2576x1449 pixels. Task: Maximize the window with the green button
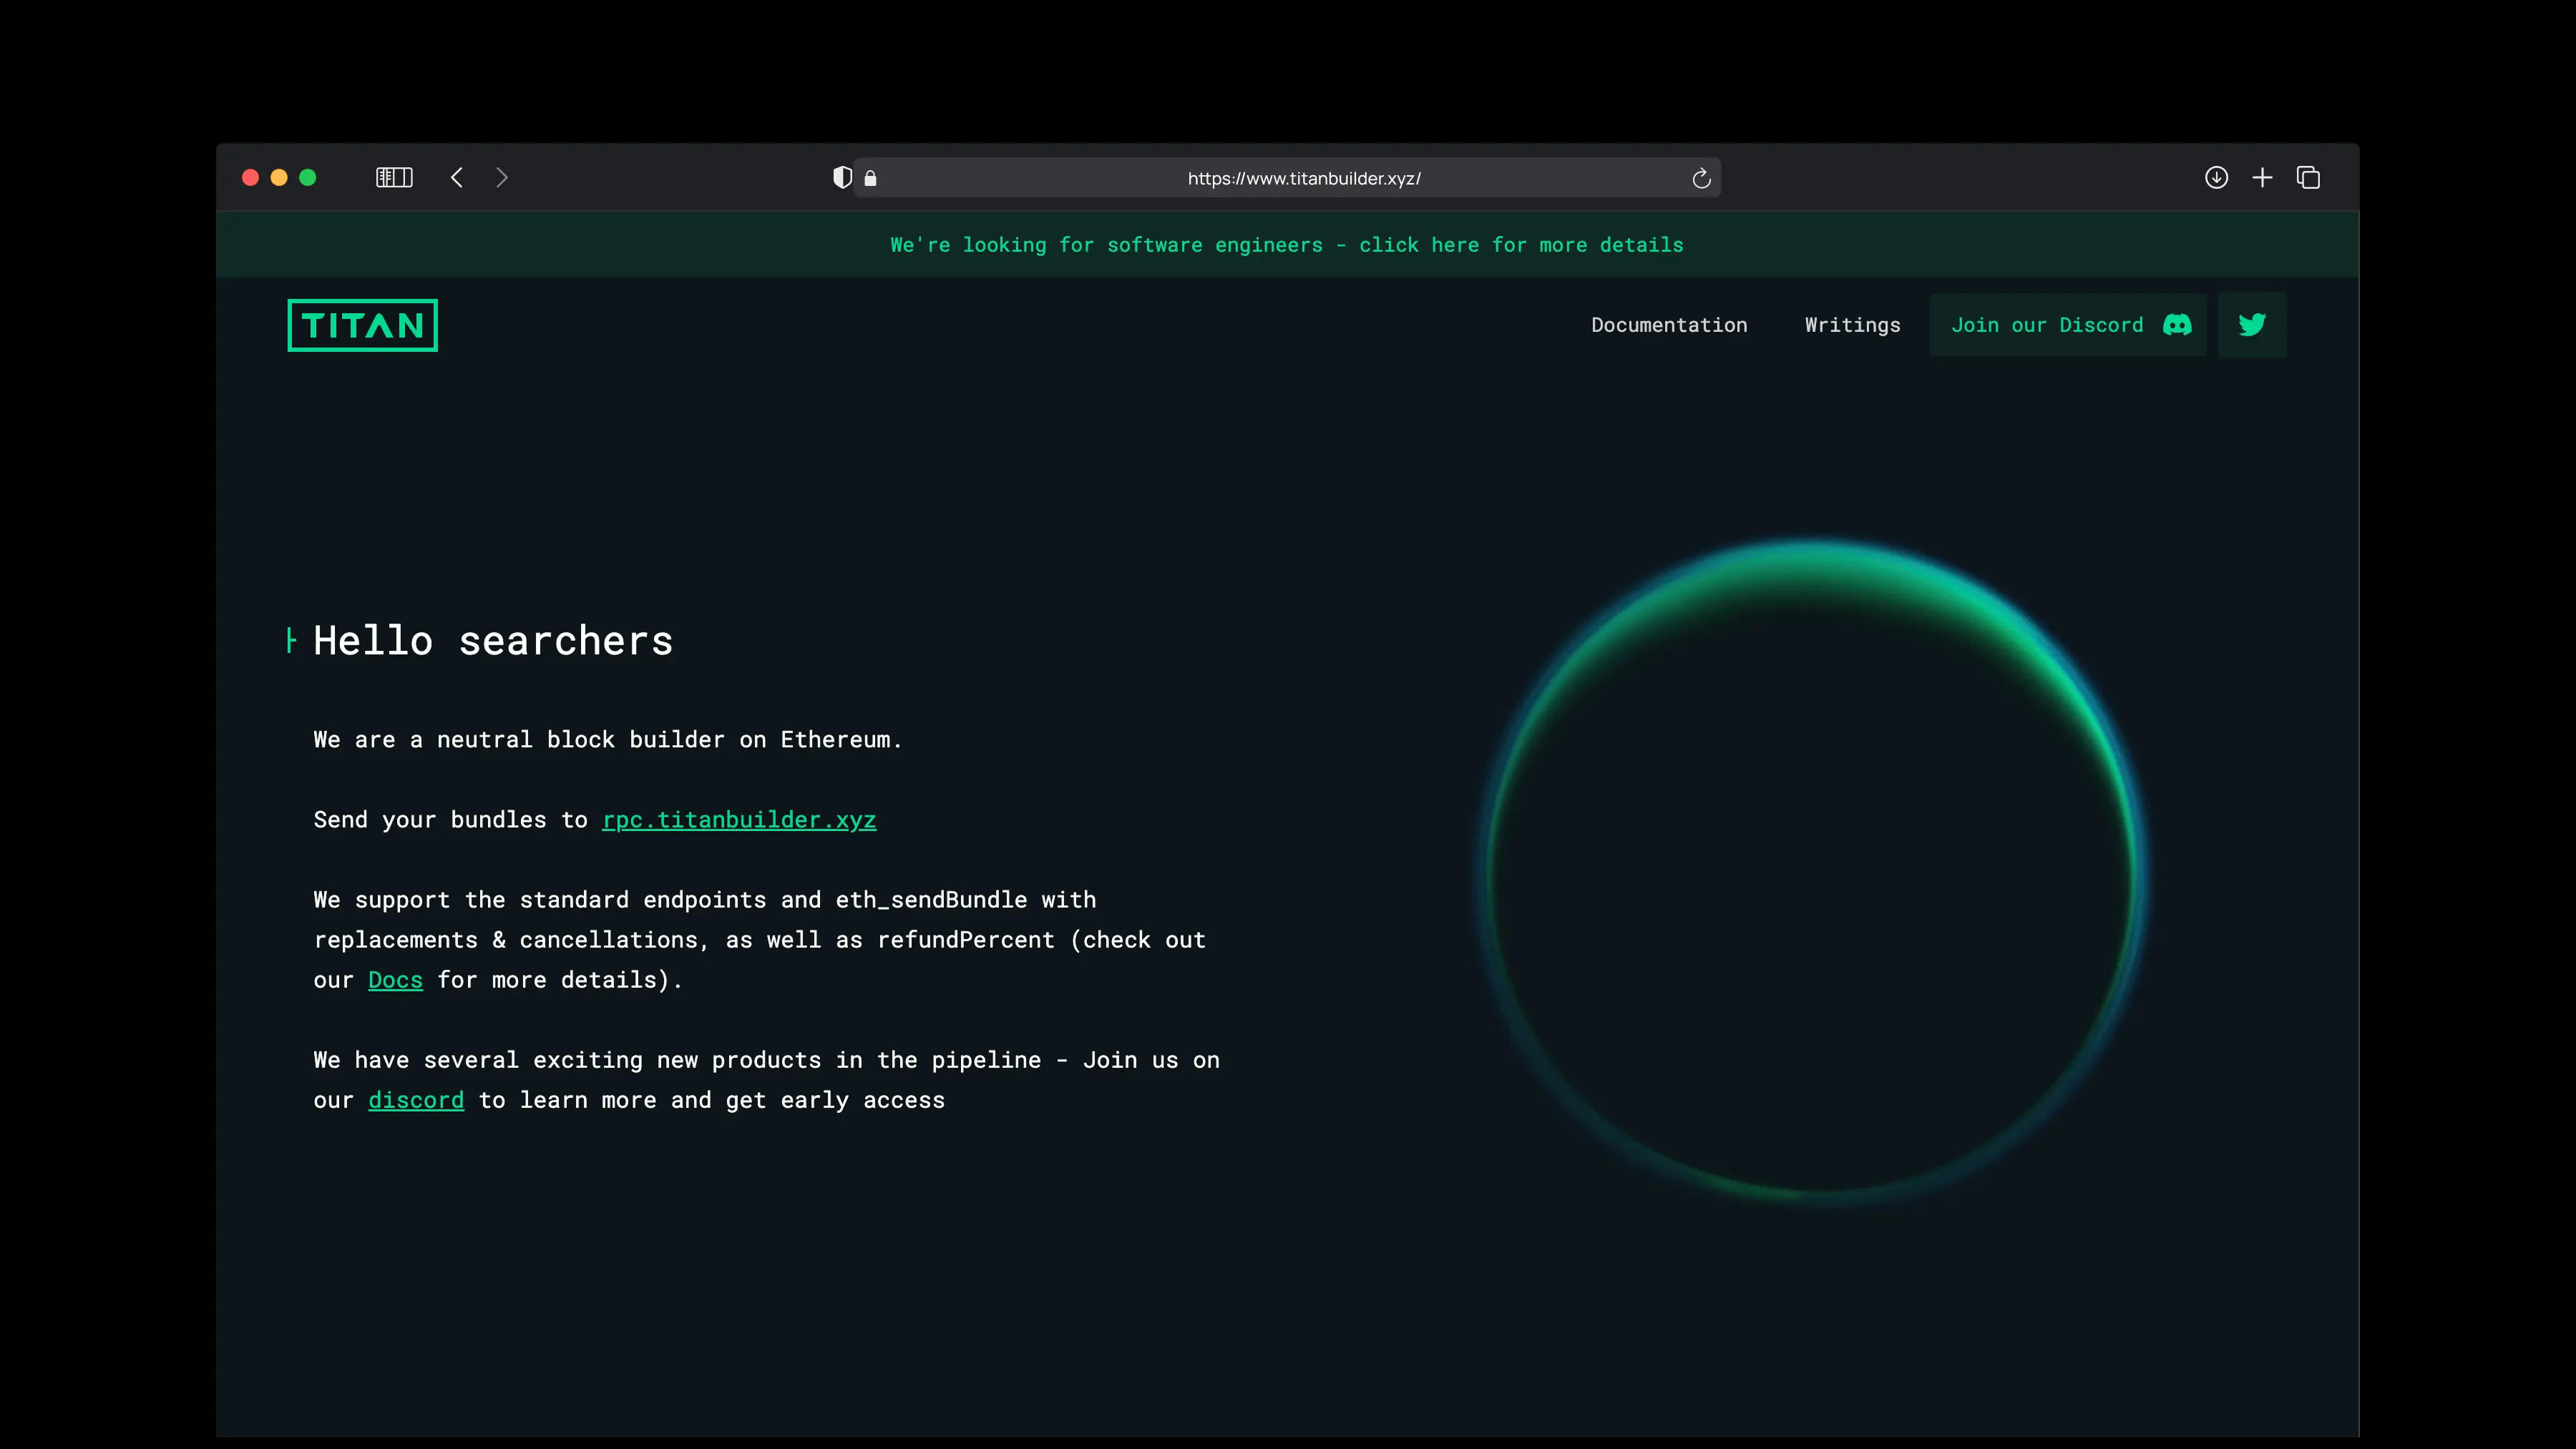pos(308,178)
